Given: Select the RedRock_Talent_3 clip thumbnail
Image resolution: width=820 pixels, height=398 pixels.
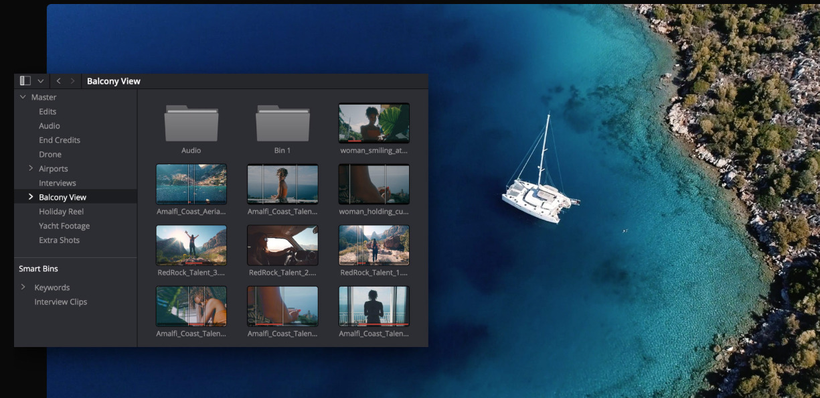Looking at the screenshot, I should 191,245.
